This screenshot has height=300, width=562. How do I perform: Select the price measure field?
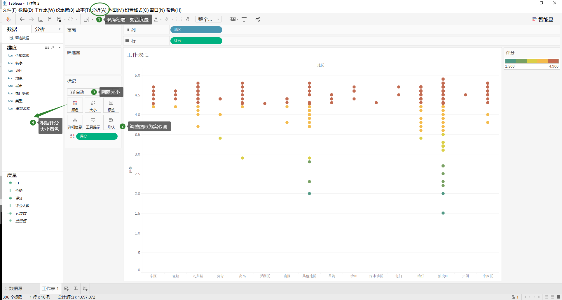(x=19, y=191)
